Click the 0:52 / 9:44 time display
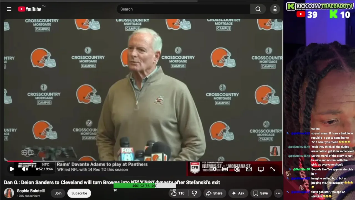355x200 pixels. [44, 169]
